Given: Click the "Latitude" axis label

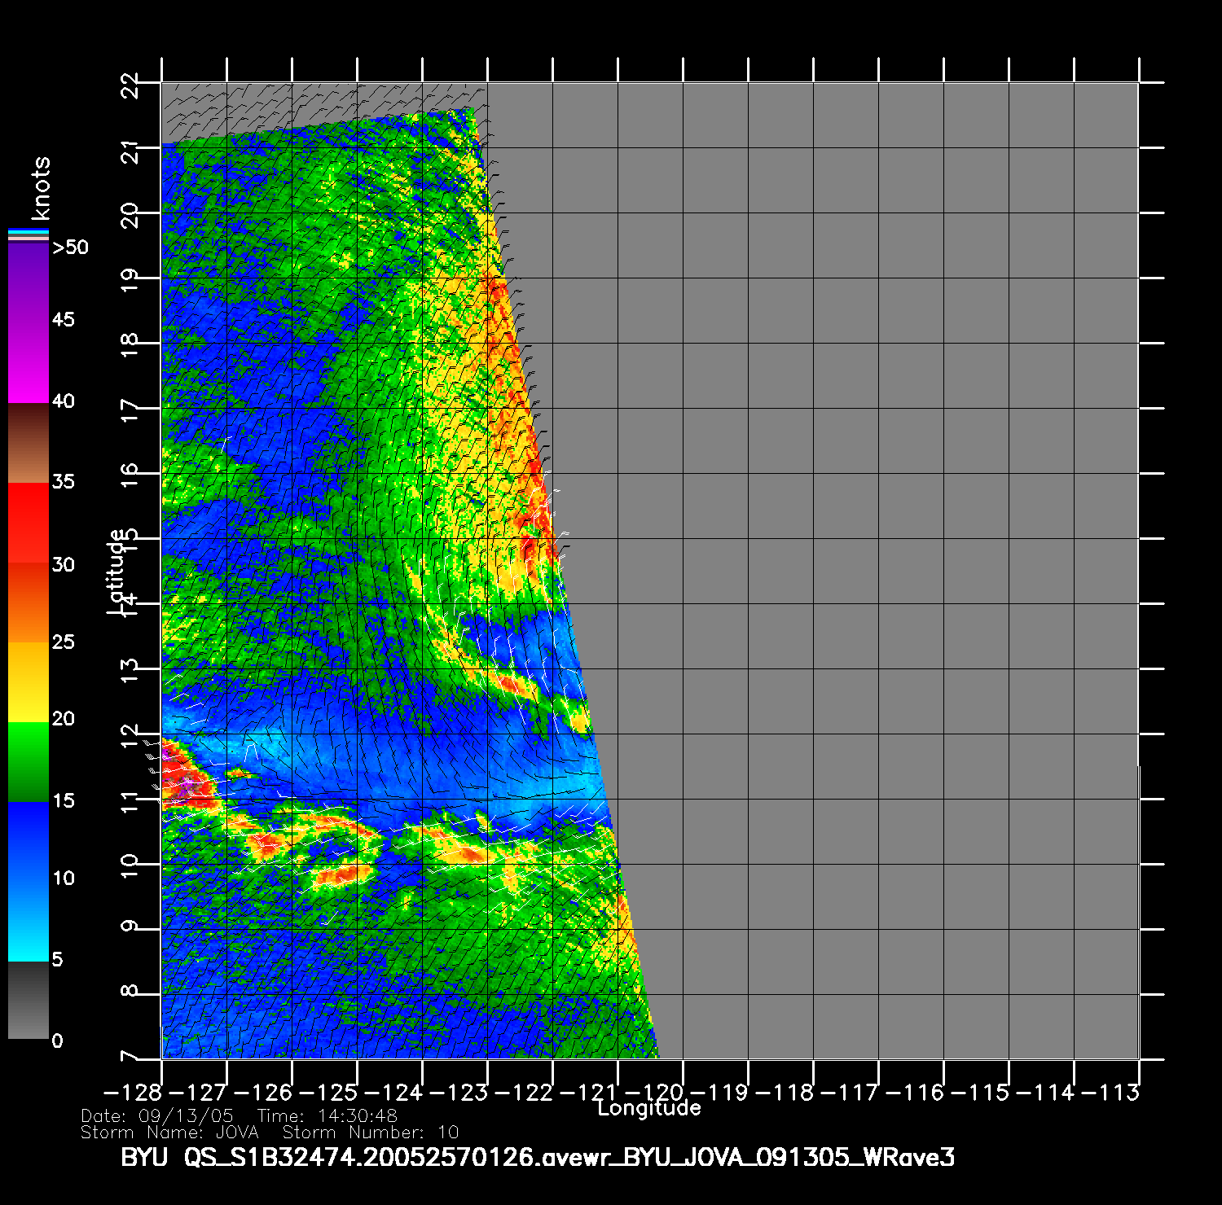Looking at the screenshot, I should click(117, 571).
